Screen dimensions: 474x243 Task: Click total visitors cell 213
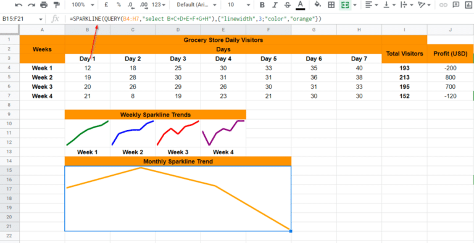coord(404,77)
